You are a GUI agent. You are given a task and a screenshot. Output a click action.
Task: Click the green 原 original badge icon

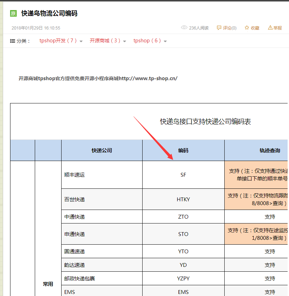pyautogui.click(x=14, y=14)
